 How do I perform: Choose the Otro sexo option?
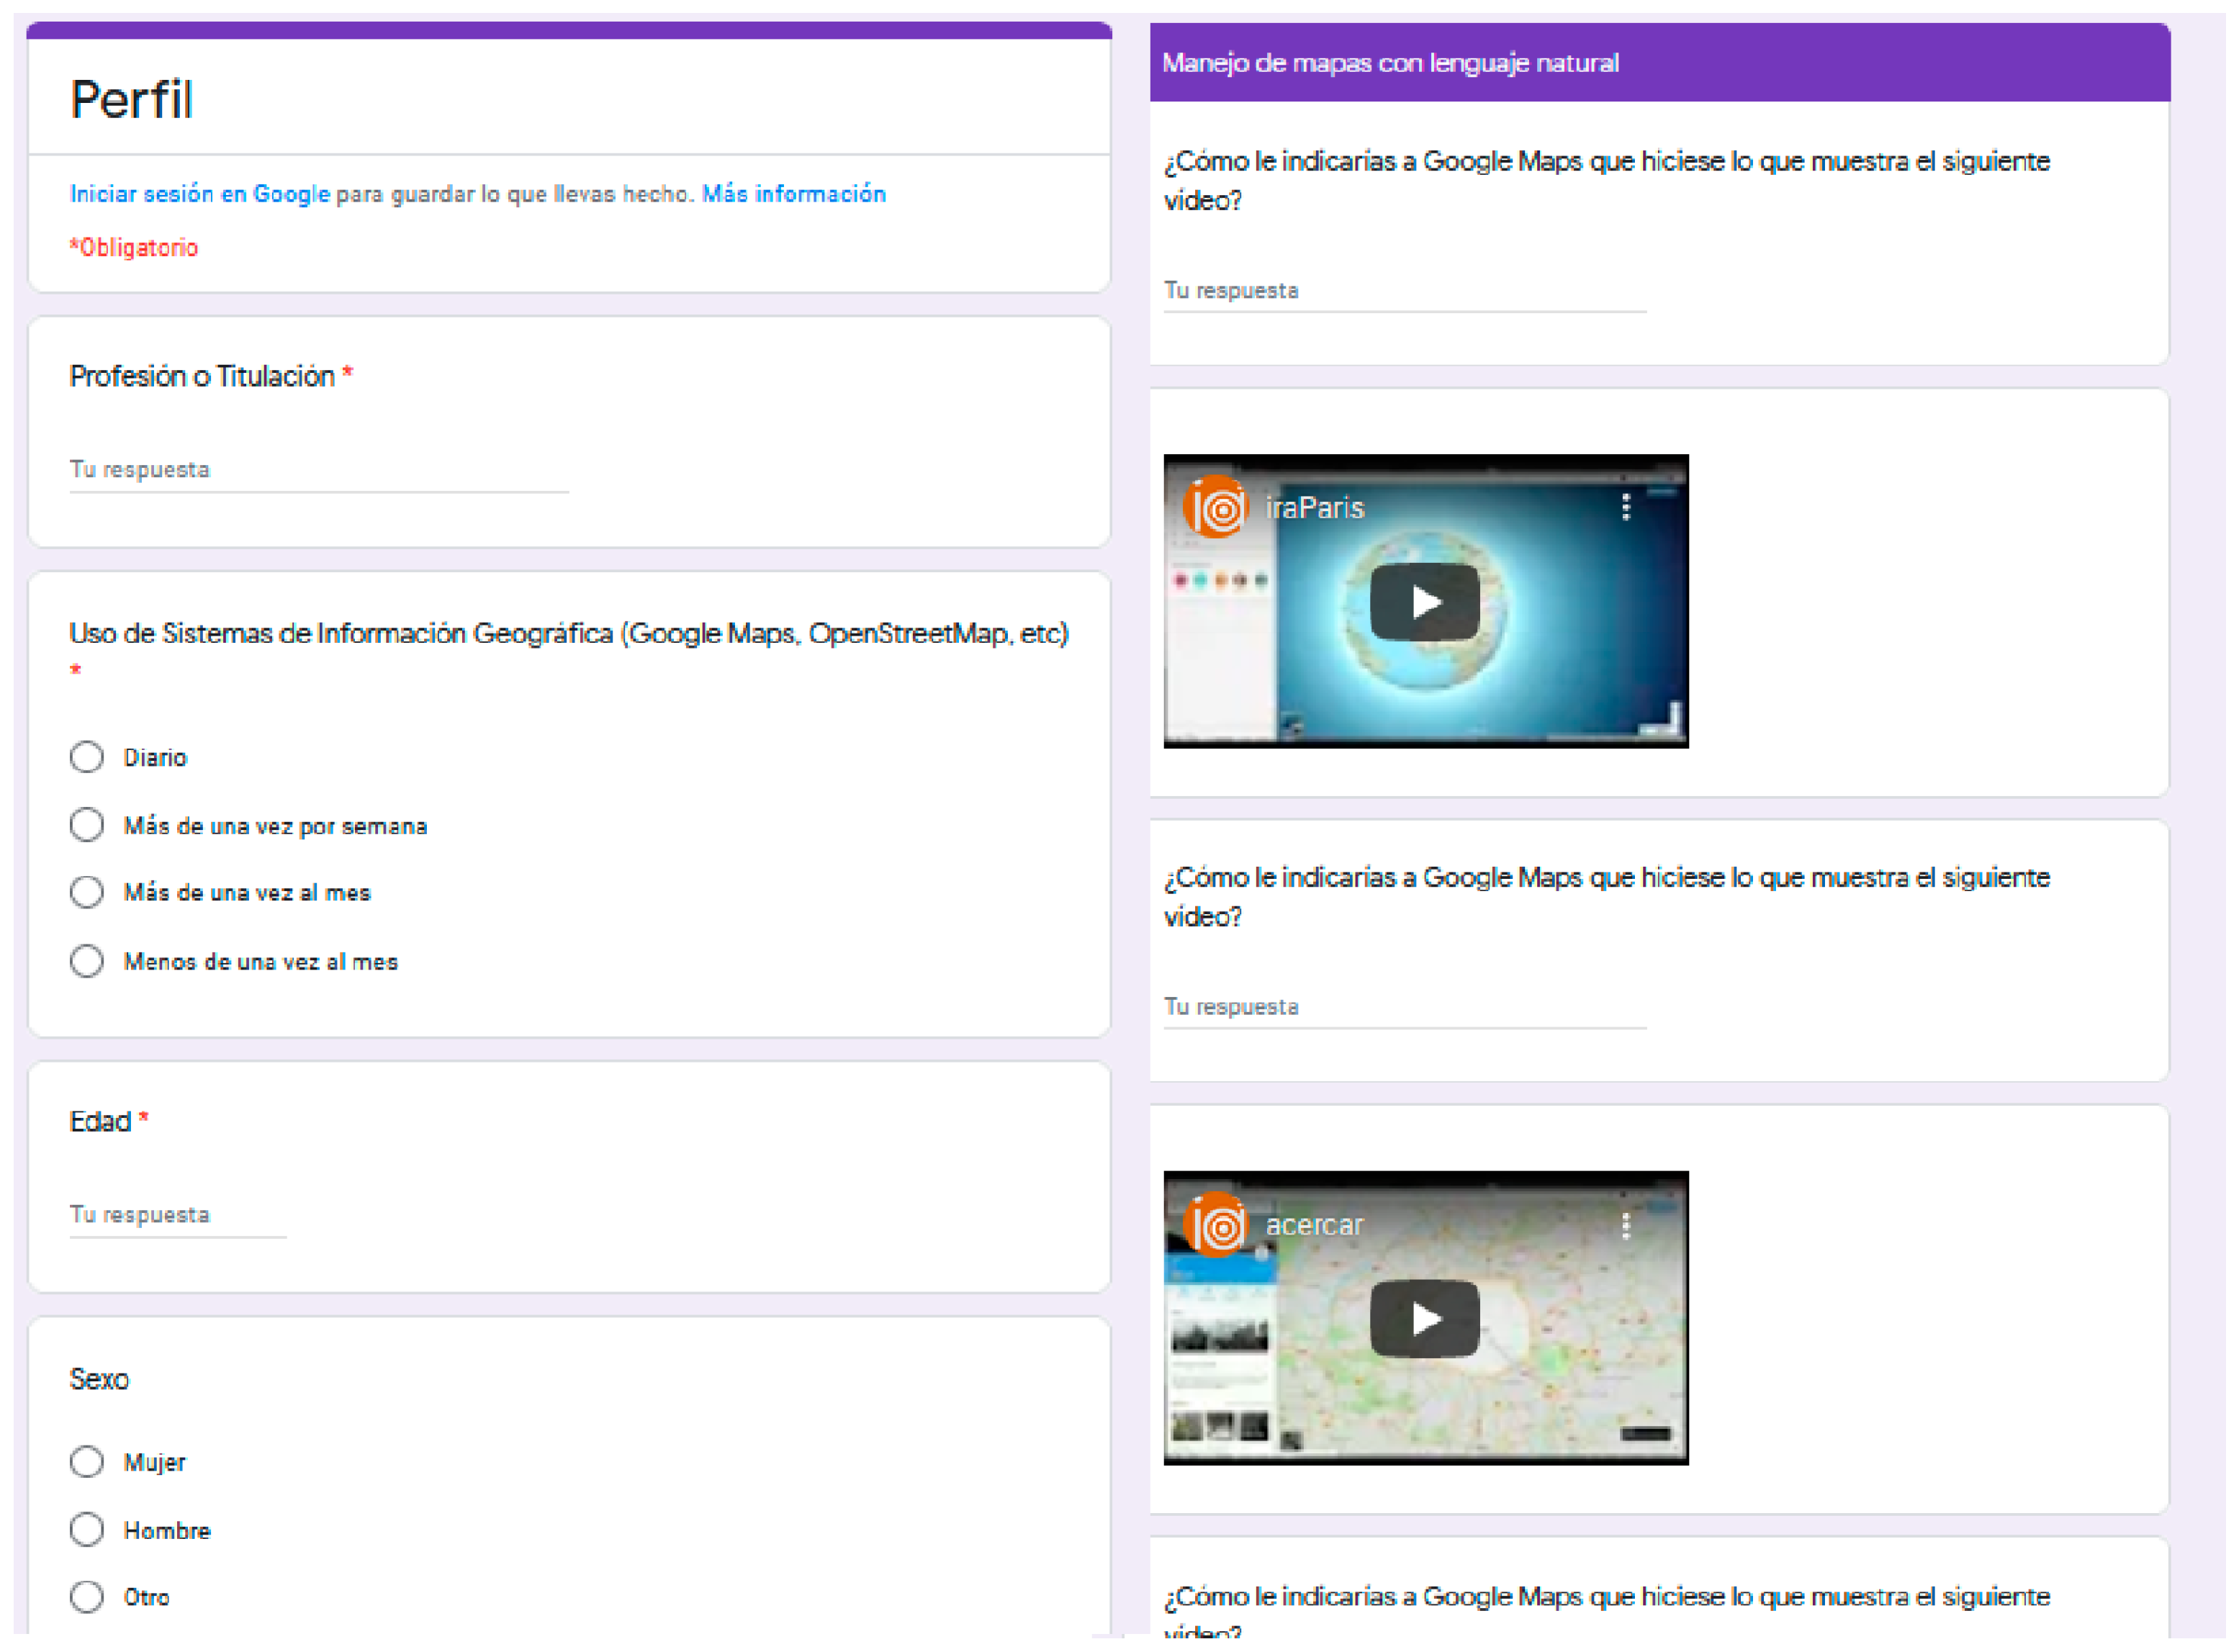click(87, 1597)
